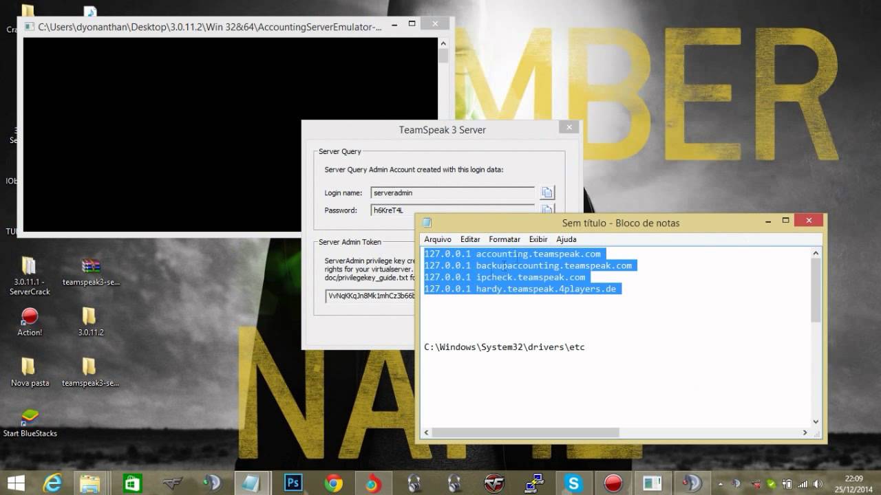Click the line '127.0.0.1 backupaccounting.teamspeak.com'
Image resolution: width=881 pixels, height=495 pixels.
coord(528,265)
